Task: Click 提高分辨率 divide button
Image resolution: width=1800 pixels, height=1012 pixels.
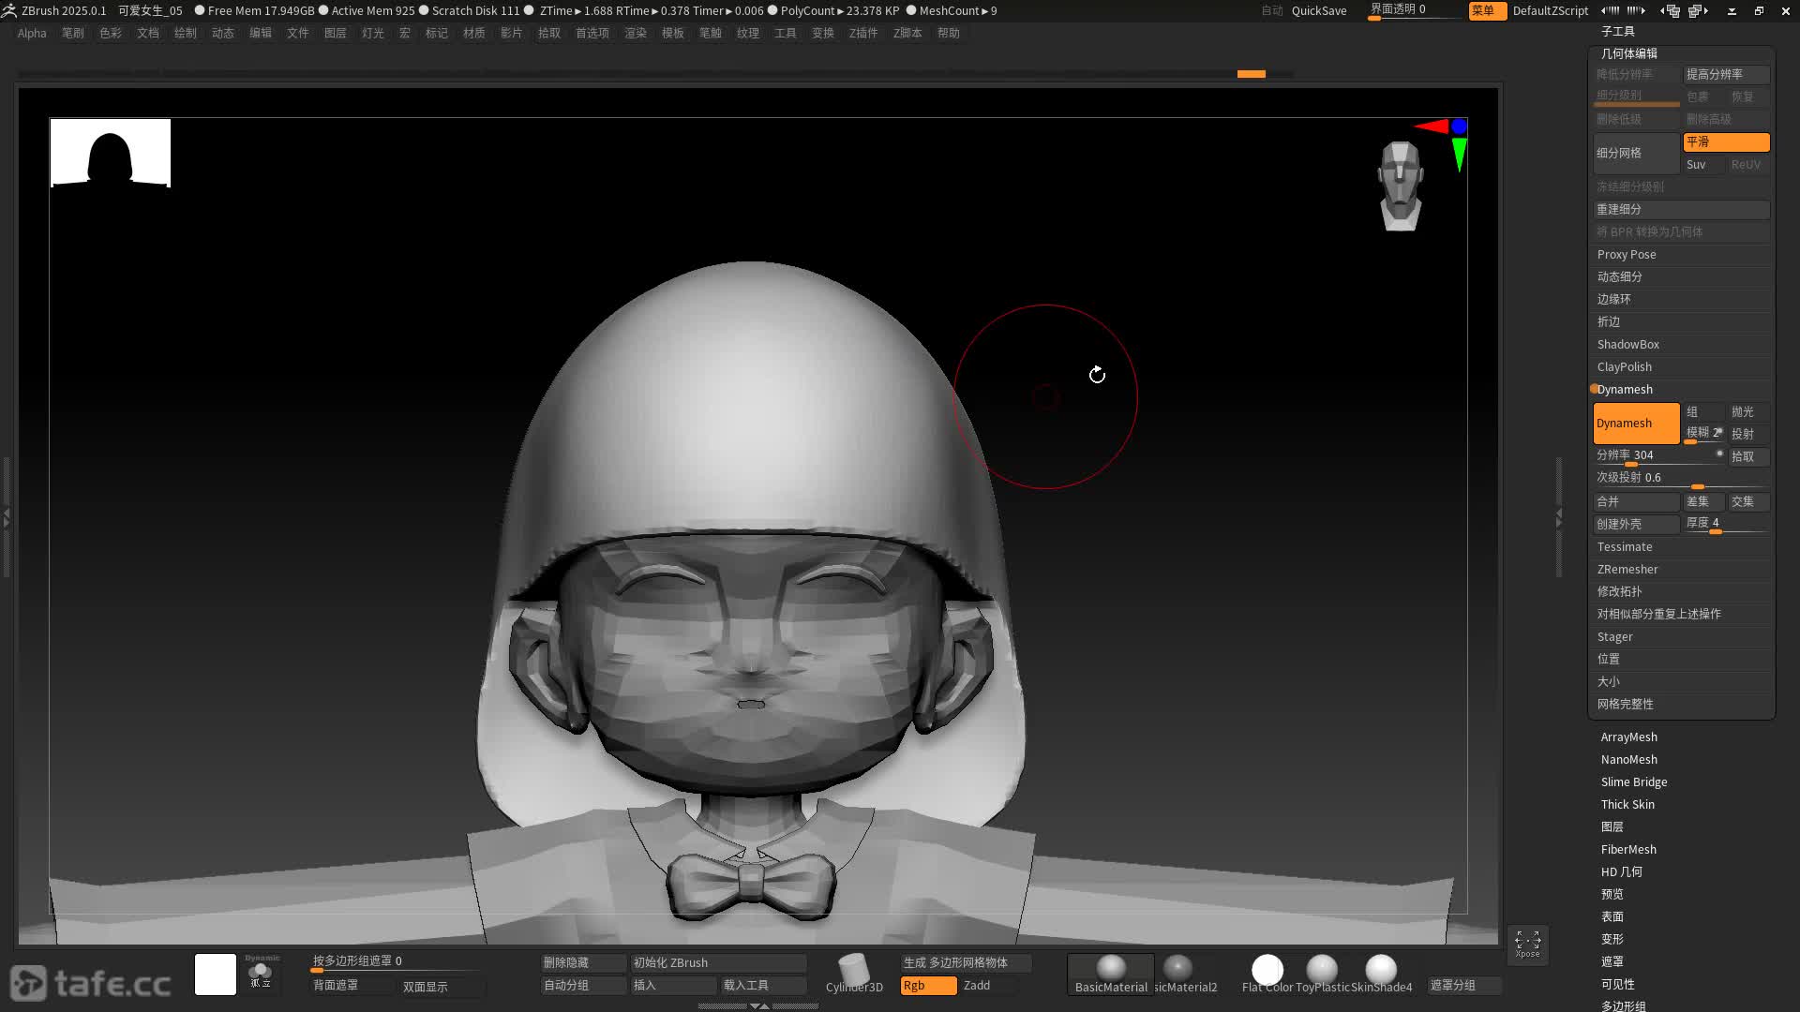Action: (1726, 75)
